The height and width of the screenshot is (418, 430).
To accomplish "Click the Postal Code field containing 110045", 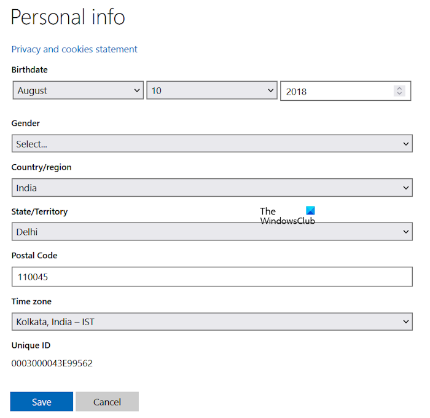I will [212, 277].
